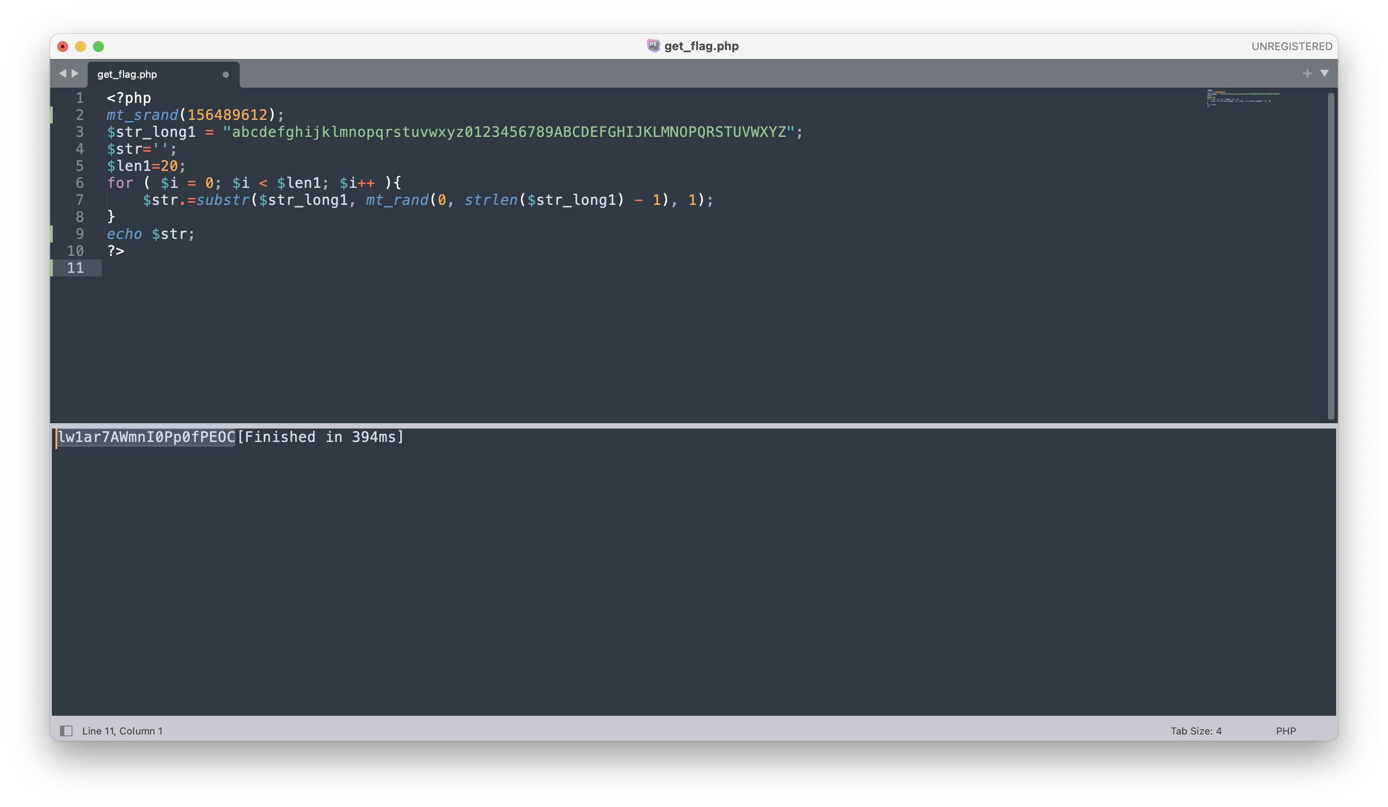Click the yellow minimize window button

pyautogui.click(x=80, y=46)
